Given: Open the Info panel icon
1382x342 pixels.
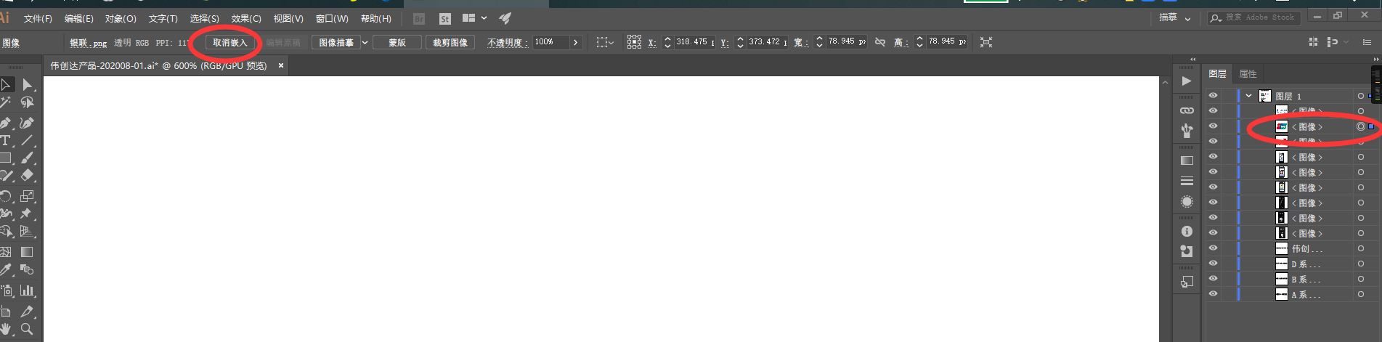Looking at the screenshot, I should 1187,231.
